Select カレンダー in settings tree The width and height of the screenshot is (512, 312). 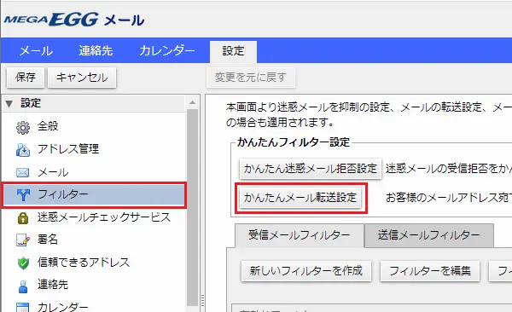point(62,307)
